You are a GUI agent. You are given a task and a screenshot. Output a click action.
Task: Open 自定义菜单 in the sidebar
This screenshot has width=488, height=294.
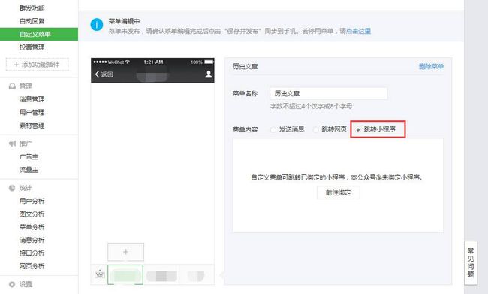coord(39,34)
